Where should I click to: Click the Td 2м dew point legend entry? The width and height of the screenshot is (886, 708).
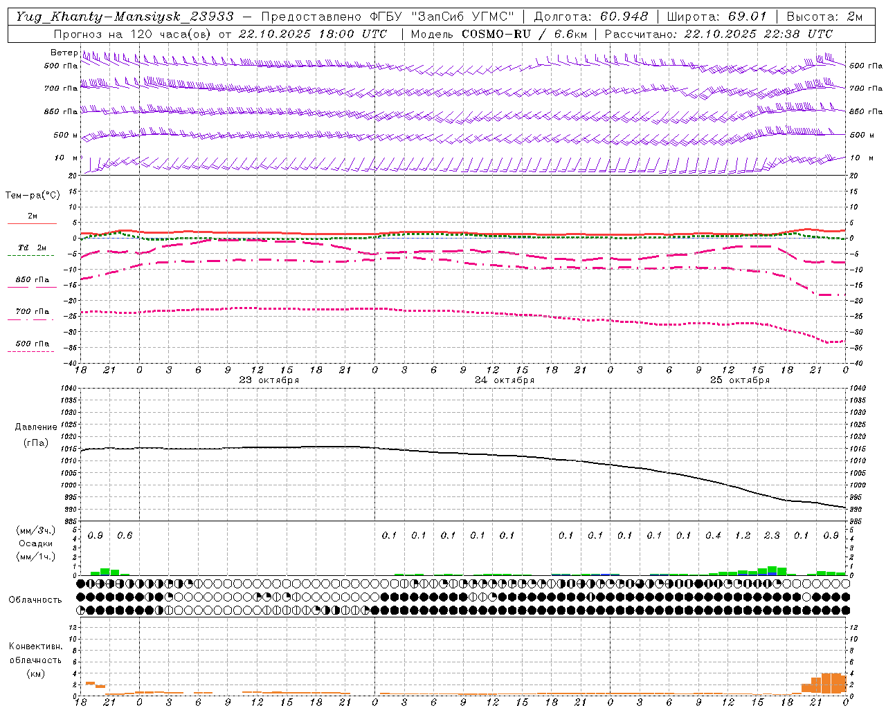tap(32, 248)
